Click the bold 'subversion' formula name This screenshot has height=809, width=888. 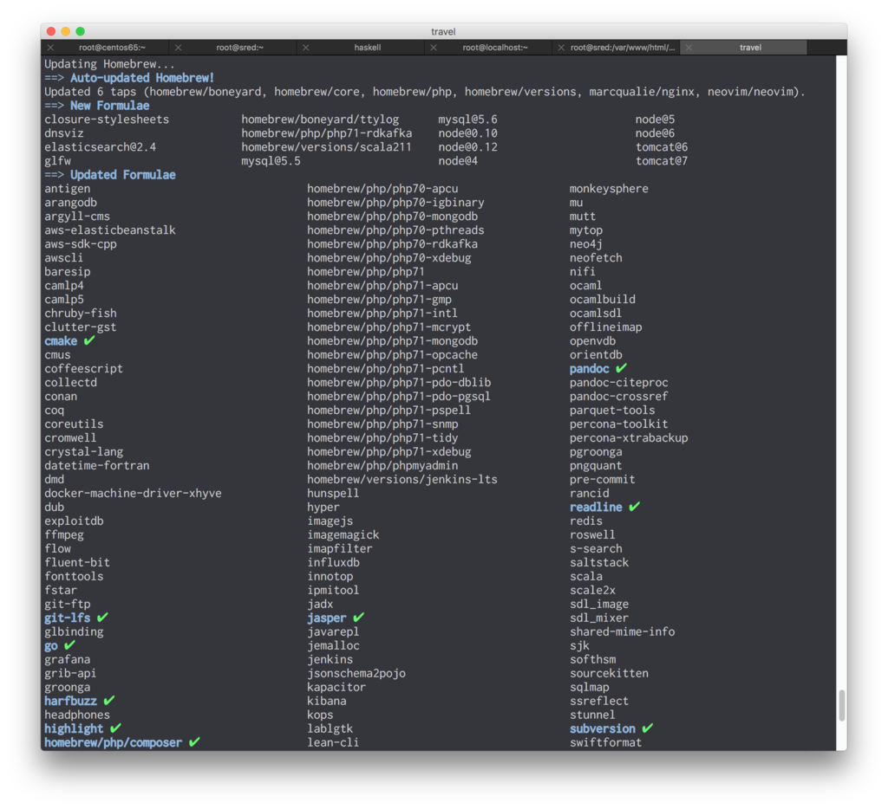(603, 728)
